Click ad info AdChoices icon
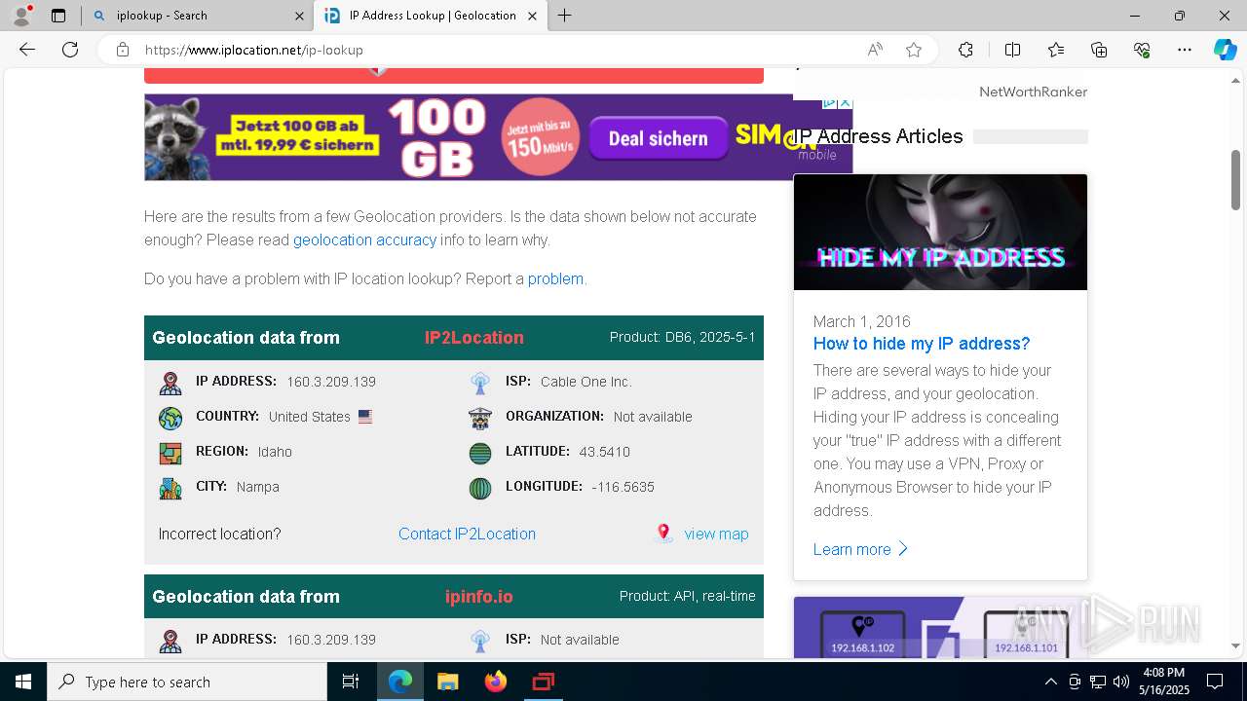Image resolution: width=1247 pixels, height=701 pixels. (x=829, y=102)
